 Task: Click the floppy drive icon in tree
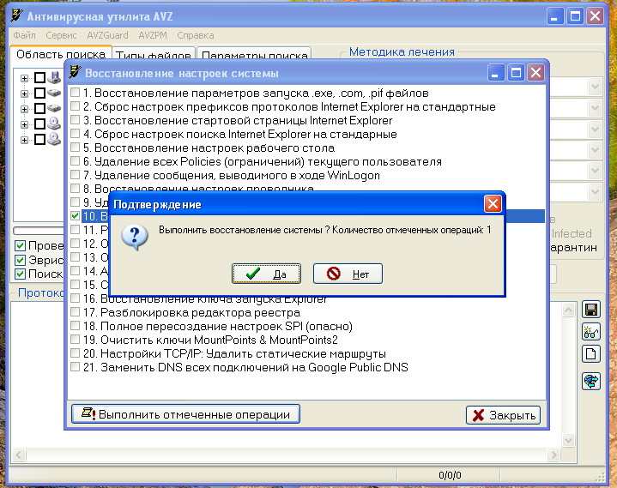[x=54, y=77]
